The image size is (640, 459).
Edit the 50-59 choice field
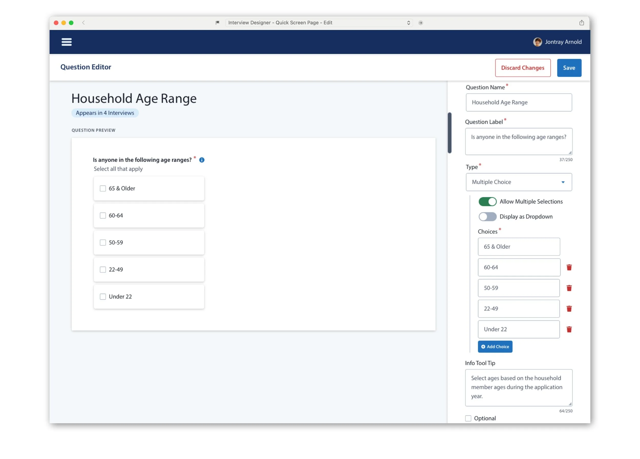(x=518, y=288)
